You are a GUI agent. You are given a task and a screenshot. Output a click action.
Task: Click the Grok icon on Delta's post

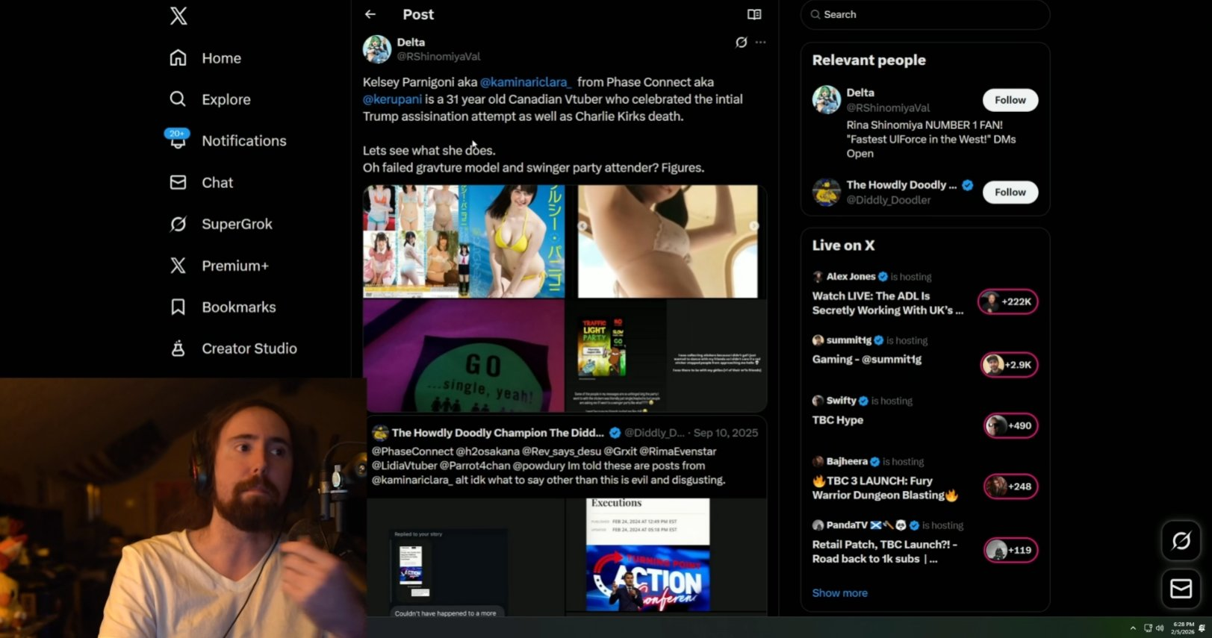click(x=741, y=43)
